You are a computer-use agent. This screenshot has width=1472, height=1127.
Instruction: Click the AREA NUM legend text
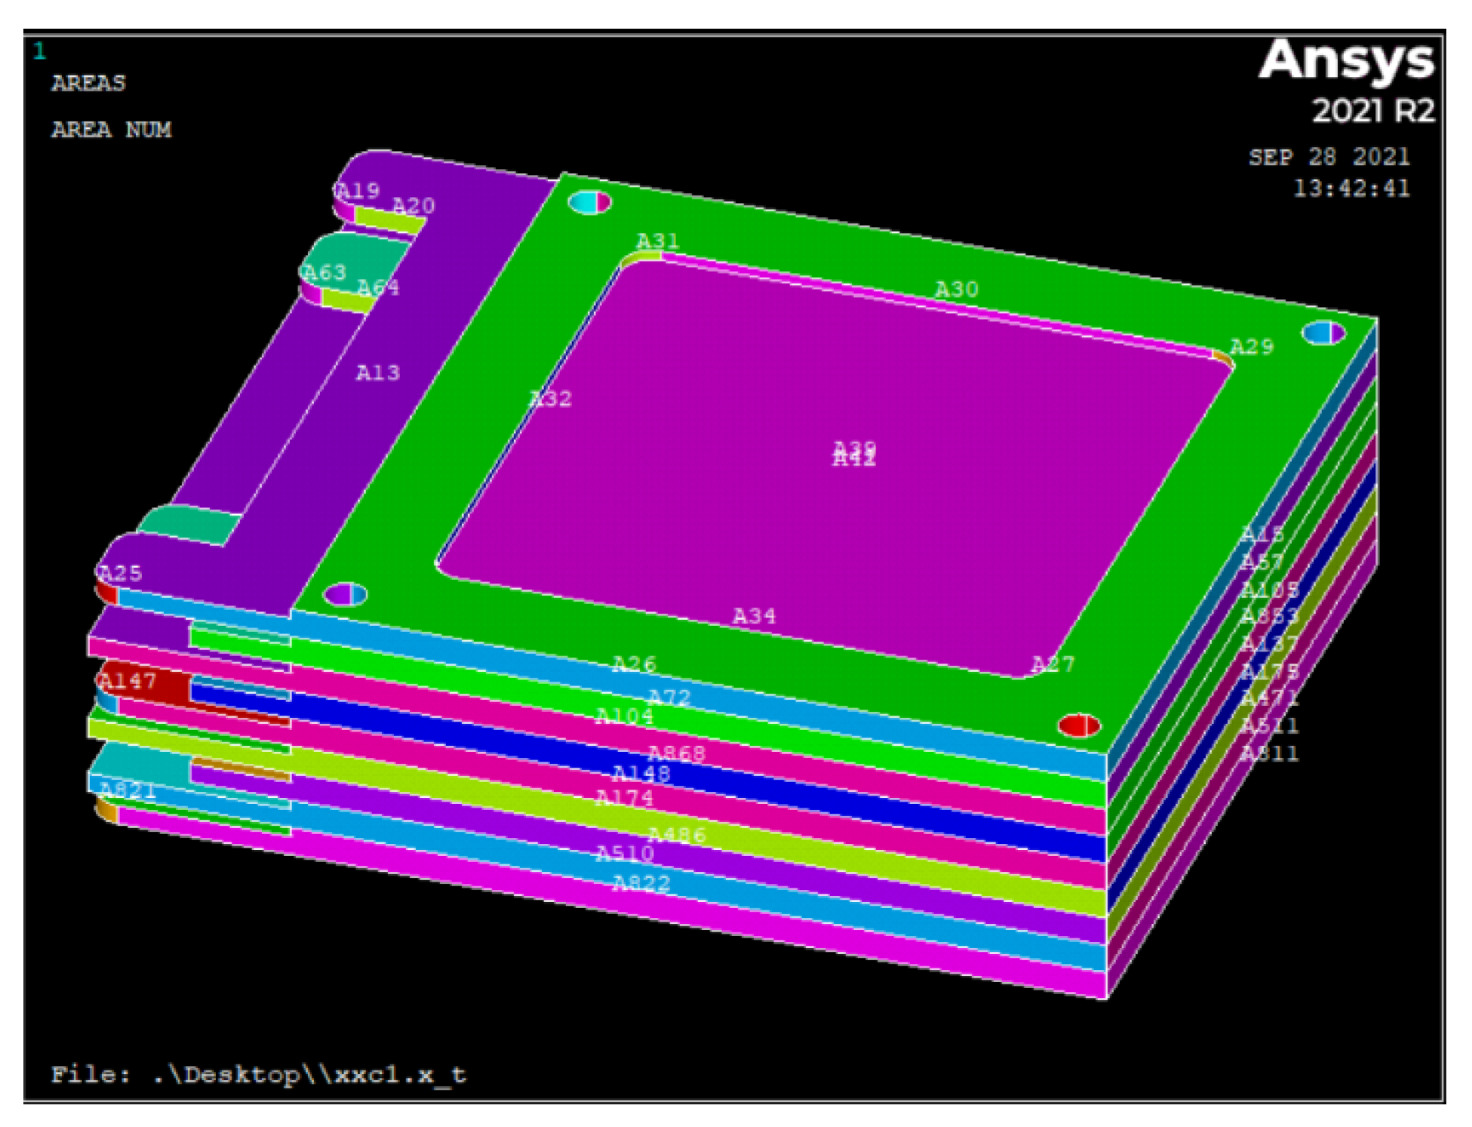click(x=111, y=130)
